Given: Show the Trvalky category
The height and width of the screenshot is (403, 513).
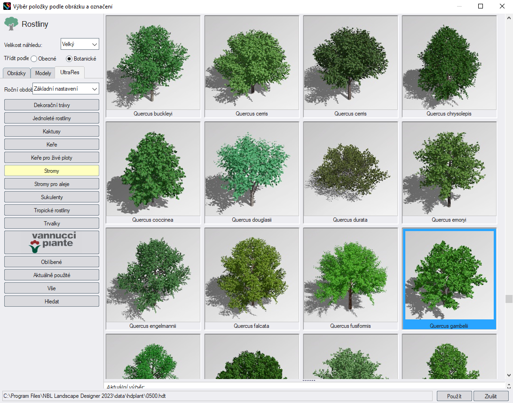Looking at the screenshot, I should [52, 223].
